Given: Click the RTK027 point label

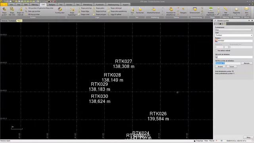Looking at the screenshot, I should pyautogui.click(x=123, y=62).
